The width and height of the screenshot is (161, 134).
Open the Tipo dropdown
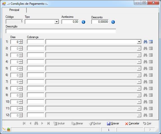(56, 22)
